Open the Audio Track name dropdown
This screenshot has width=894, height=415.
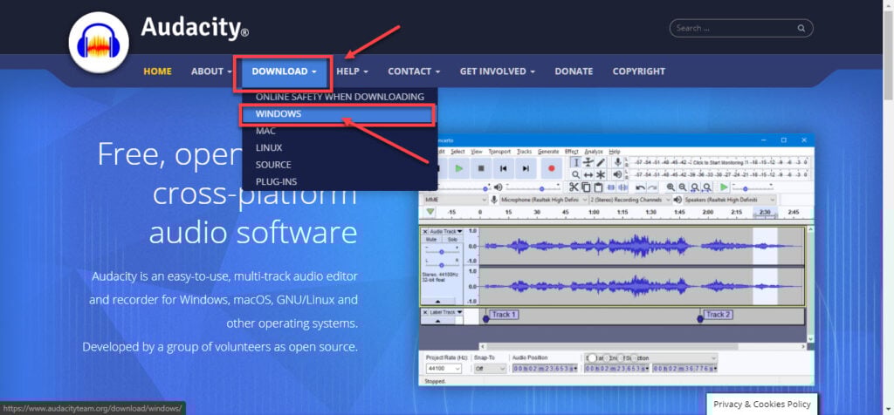tap(459, 232)
